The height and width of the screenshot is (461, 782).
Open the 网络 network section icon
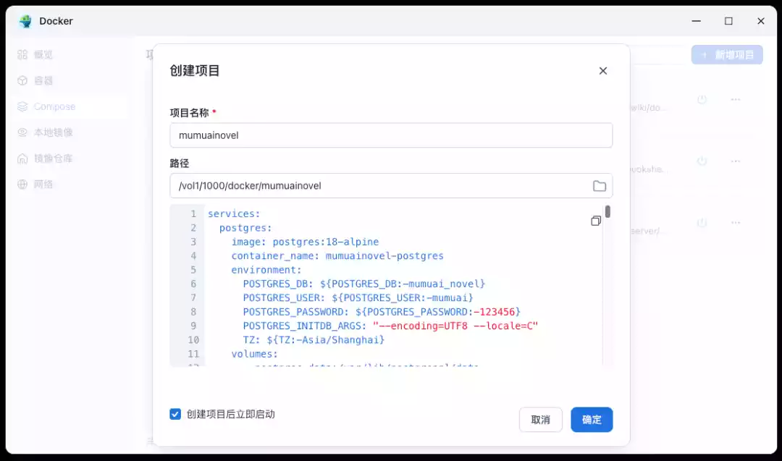(x=23, y=185)
